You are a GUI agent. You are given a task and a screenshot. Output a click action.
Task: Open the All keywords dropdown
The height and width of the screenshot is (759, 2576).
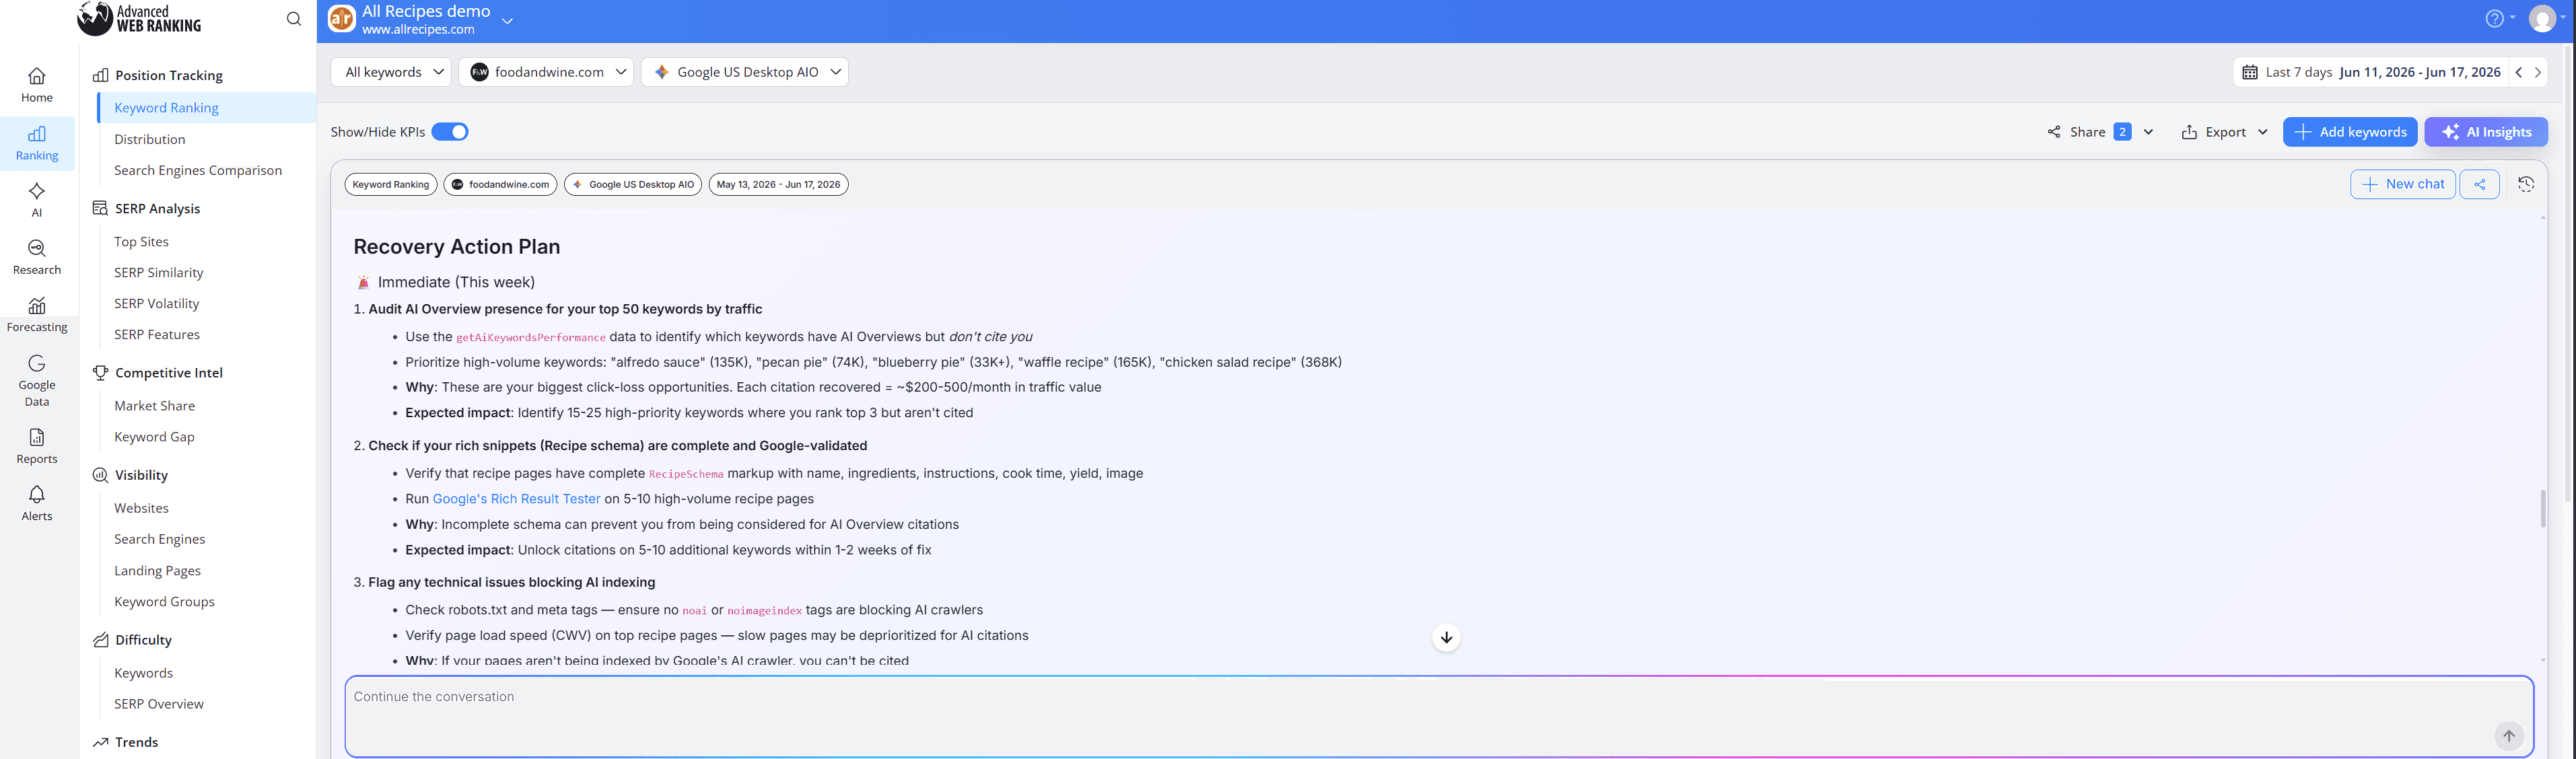(392, 72)
